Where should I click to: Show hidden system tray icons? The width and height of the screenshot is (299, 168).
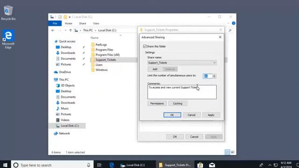[x=270, y=165]
